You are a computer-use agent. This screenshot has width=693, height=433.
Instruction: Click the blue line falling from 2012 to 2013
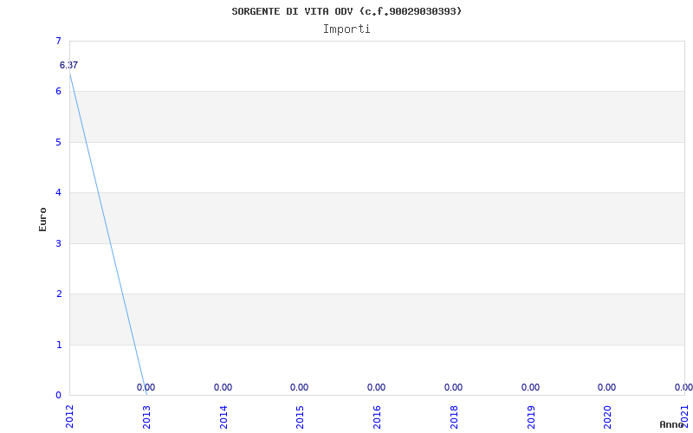[107, 234]
